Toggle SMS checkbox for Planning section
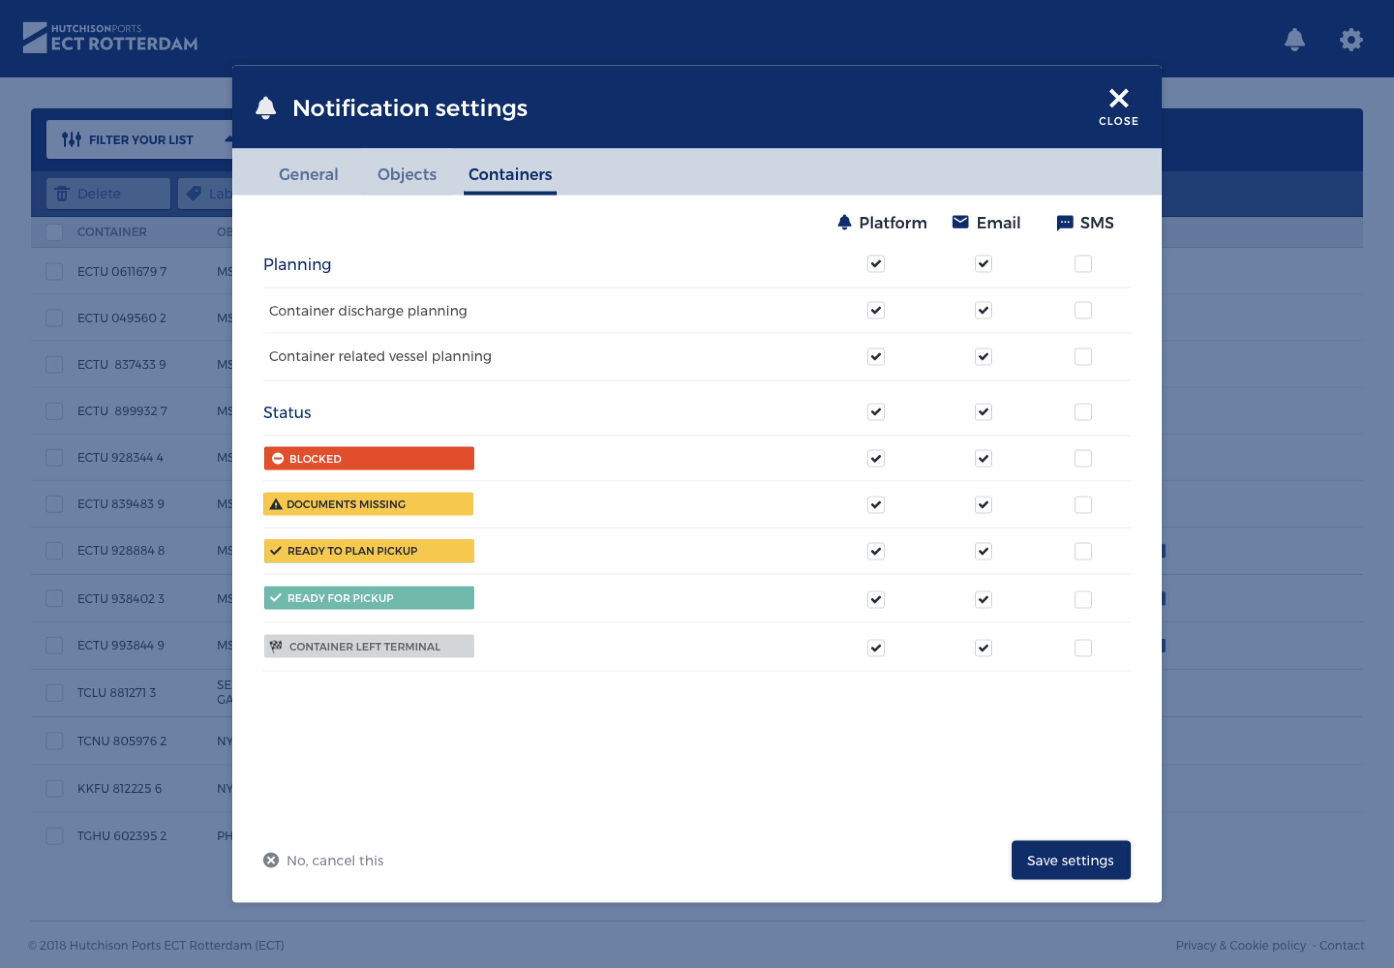 [1083, 264]
